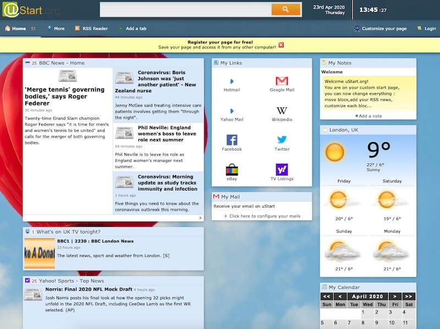Click the orange TV listing thumbnail

pyautogui.click(x=40, y=253)
